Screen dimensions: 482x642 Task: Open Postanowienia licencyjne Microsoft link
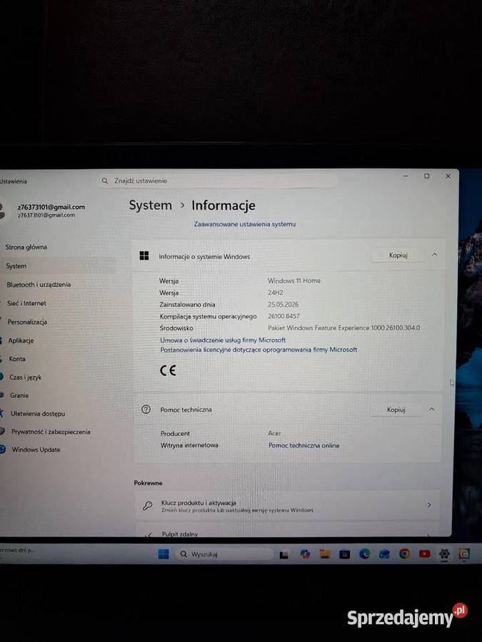258,350
